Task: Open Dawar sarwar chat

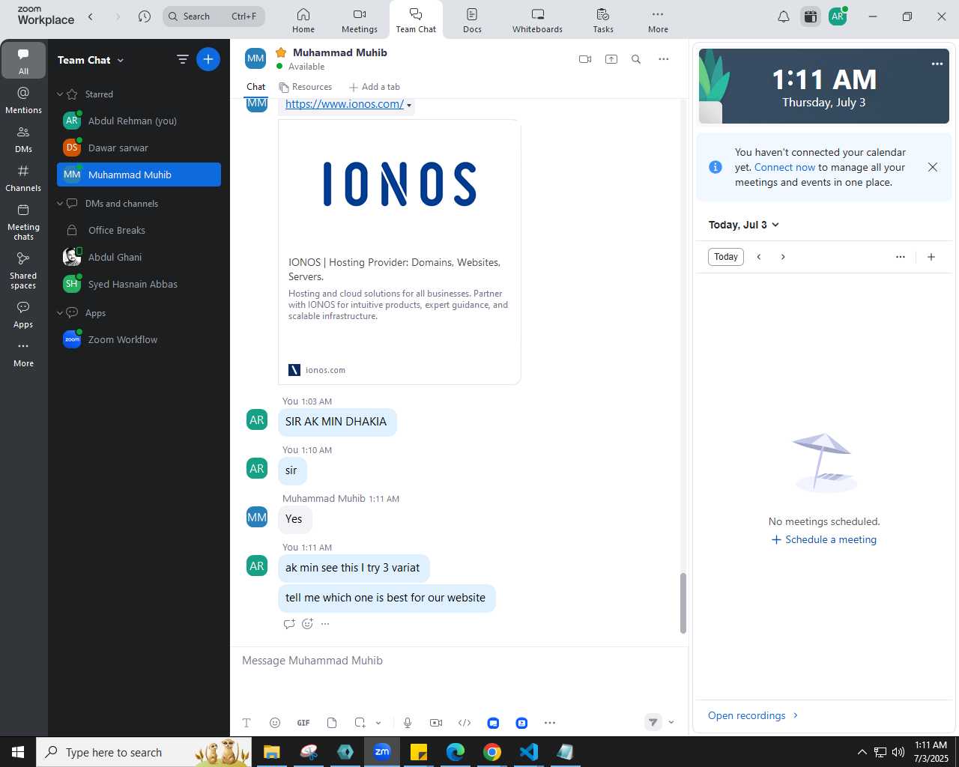Action: [139, 148]
